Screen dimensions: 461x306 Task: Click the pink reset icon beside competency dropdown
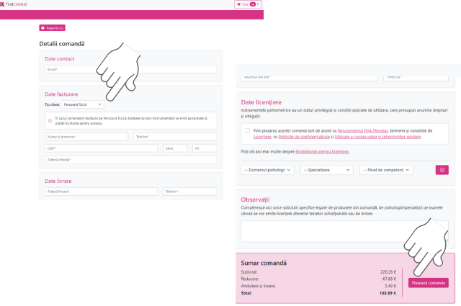click(442, 170)
